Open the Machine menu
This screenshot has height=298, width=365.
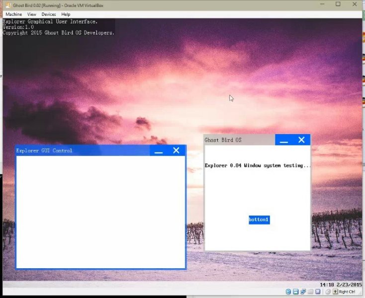[x=14, y=14]
